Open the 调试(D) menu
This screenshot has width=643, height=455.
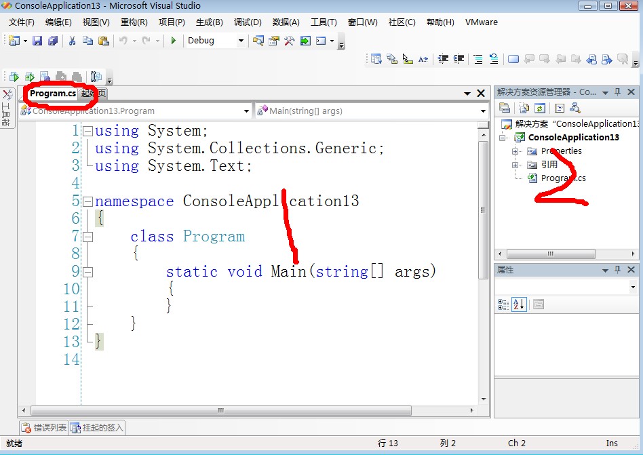248,22
